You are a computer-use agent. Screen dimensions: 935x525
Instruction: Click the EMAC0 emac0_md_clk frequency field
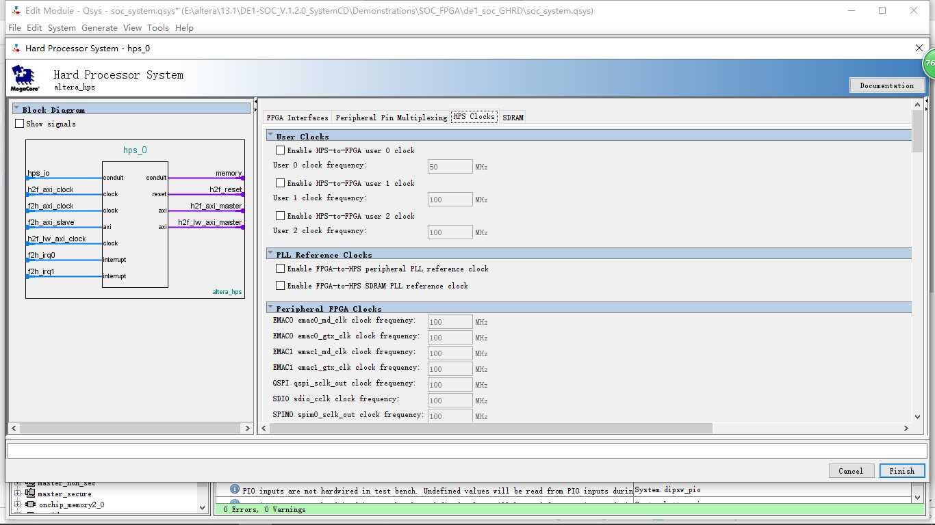450,322
